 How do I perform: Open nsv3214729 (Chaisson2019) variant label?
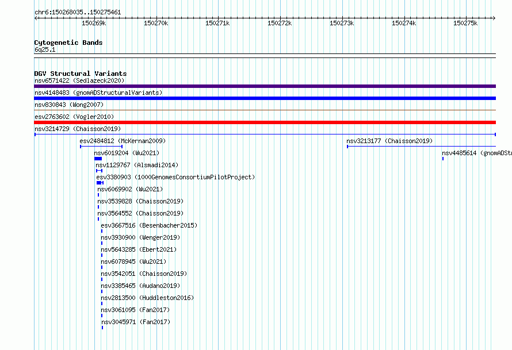[78, 129]
